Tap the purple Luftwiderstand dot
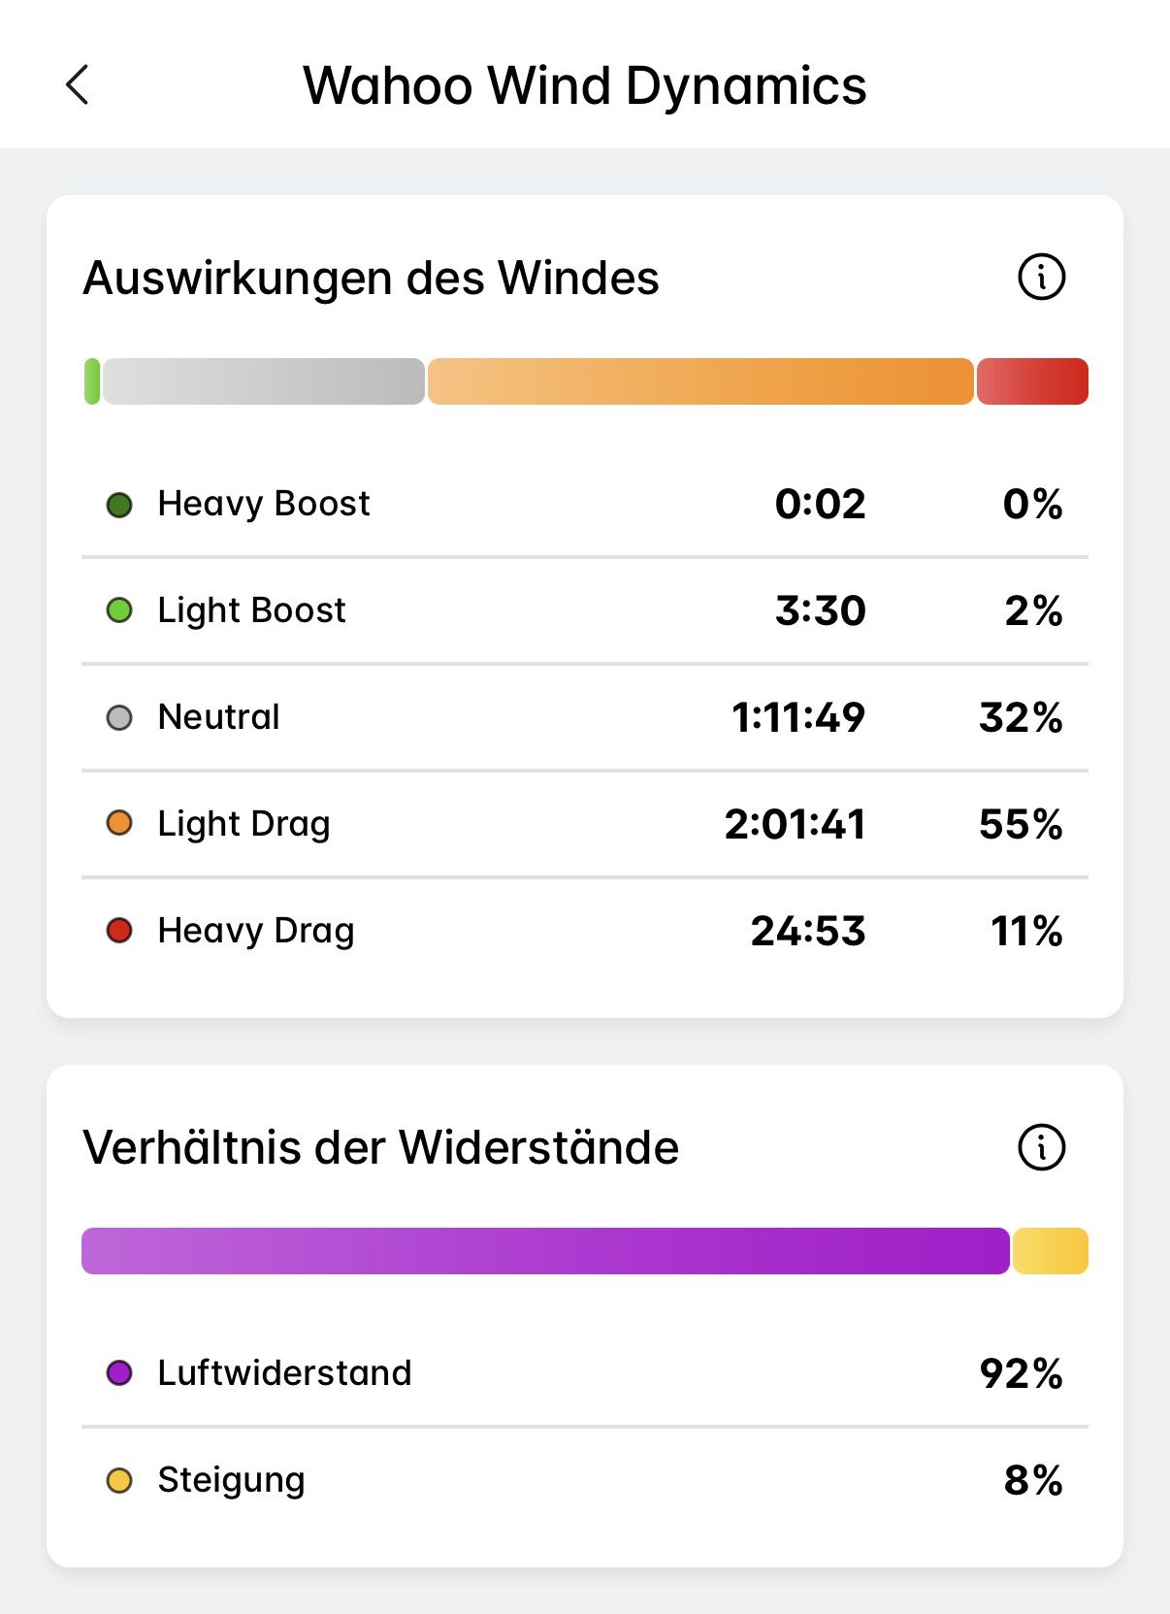The image size is (1170, 1614). [x=119, y=1373]
